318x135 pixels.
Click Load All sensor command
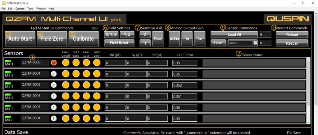pos(234,35)
